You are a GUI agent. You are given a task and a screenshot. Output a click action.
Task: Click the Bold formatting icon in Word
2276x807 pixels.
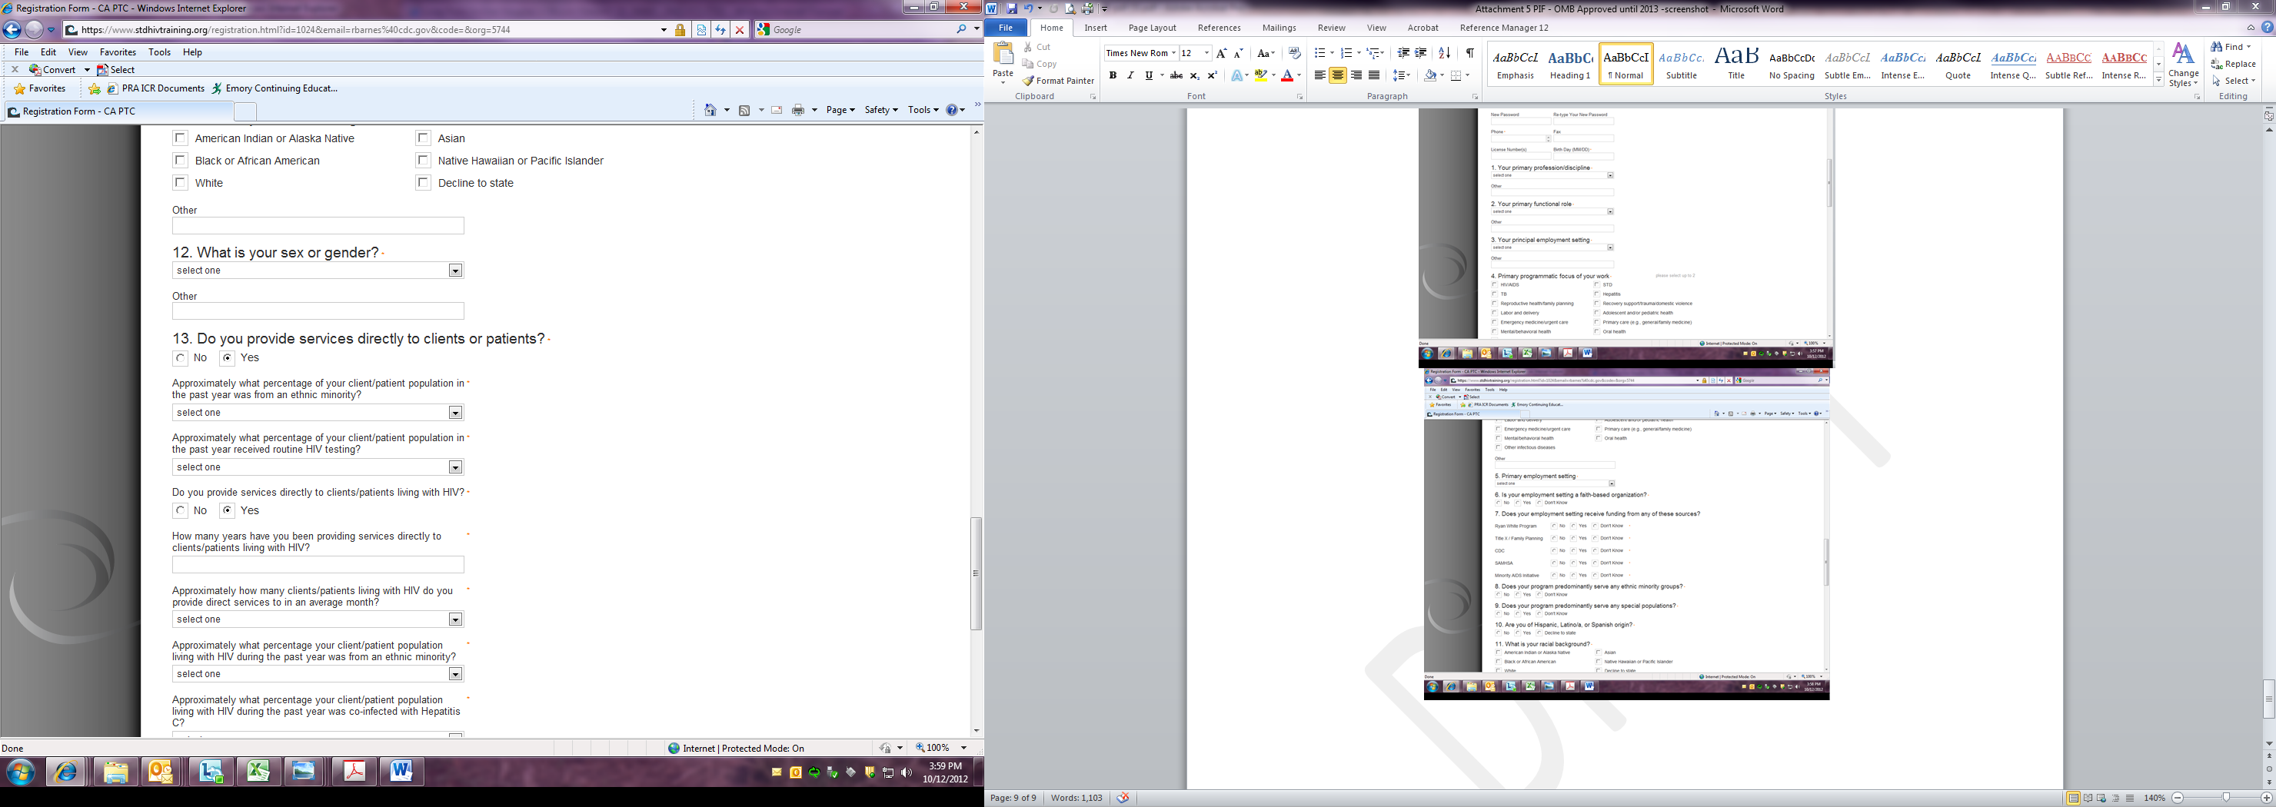point(1113,76)
